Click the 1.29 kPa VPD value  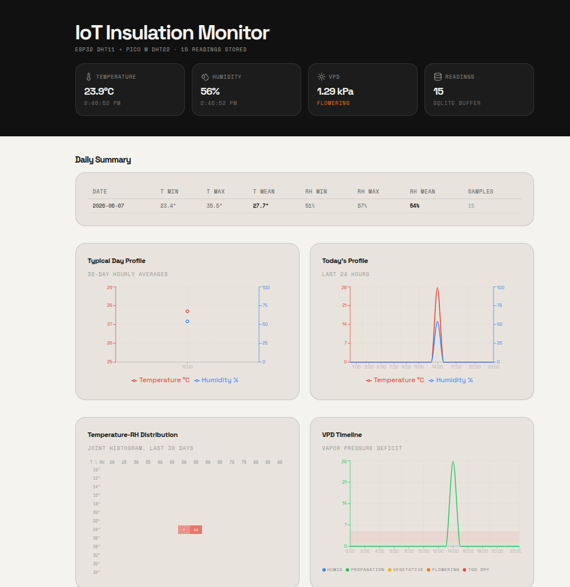335,91
